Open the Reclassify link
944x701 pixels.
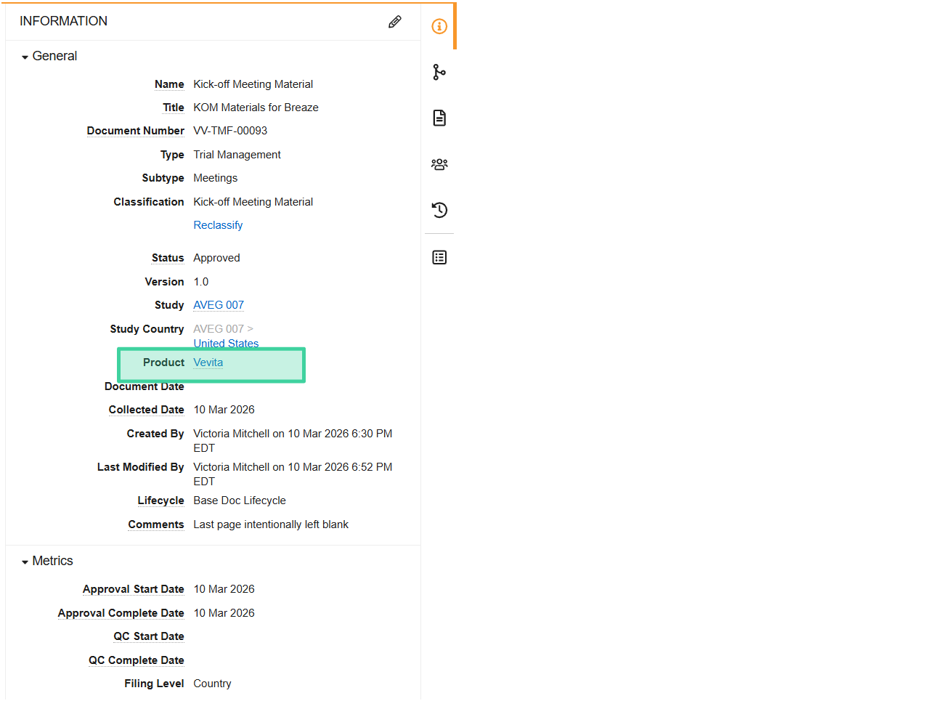[218, 224]
